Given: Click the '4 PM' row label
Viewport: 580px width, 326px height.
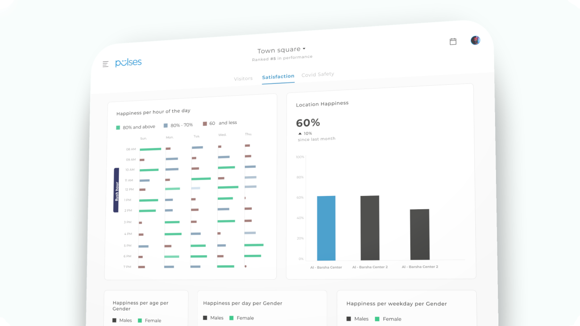Looking at the screenshot, I should (x=128, y=234).
